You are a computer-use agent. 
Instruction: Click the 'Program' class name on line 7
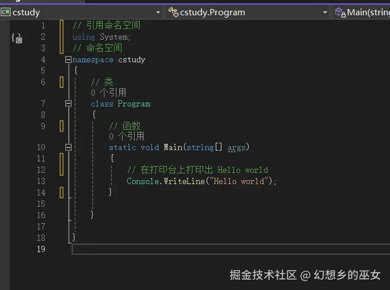point(134,104)
